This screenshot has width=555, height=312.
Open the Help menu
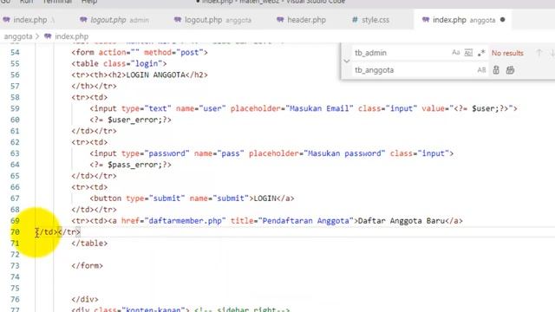coord(88,2)
